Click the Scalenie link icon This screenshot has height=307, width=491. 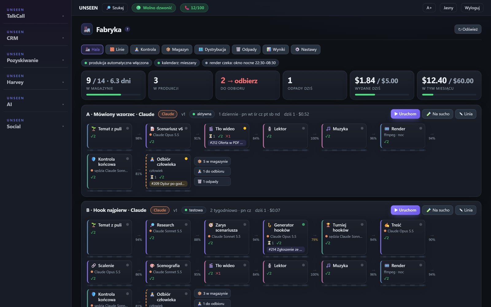(x=94, y=266)
